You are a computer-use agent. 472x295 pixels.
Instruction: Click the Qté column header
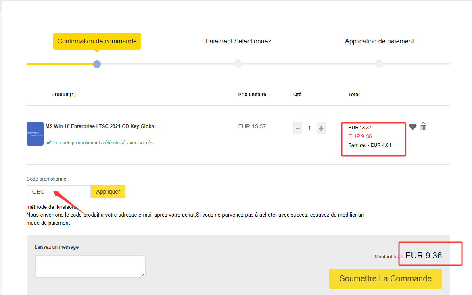297,94
